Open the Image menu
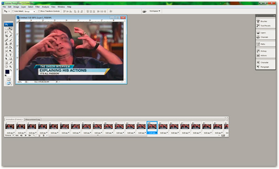 (x=16, y=7)
